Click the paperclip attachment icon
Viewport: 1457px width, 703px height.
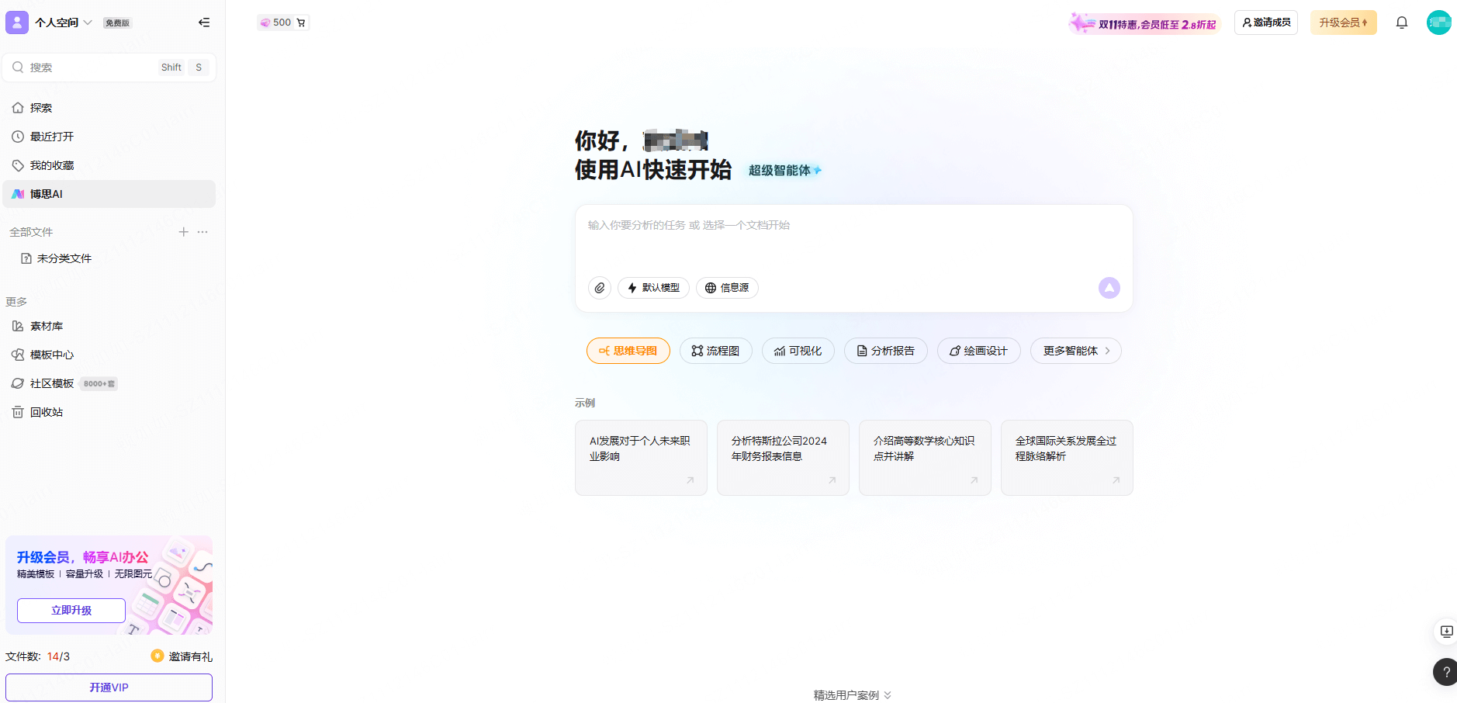[x=599, y=288]
